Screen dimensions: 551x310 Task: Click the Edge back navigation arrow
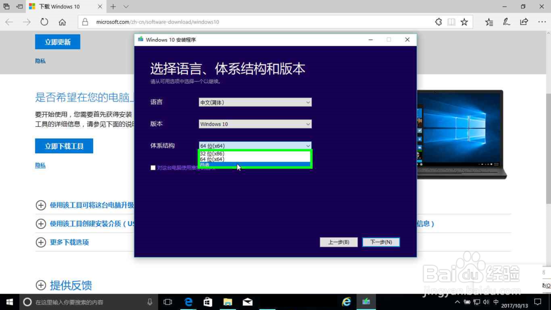click(9, 22)
